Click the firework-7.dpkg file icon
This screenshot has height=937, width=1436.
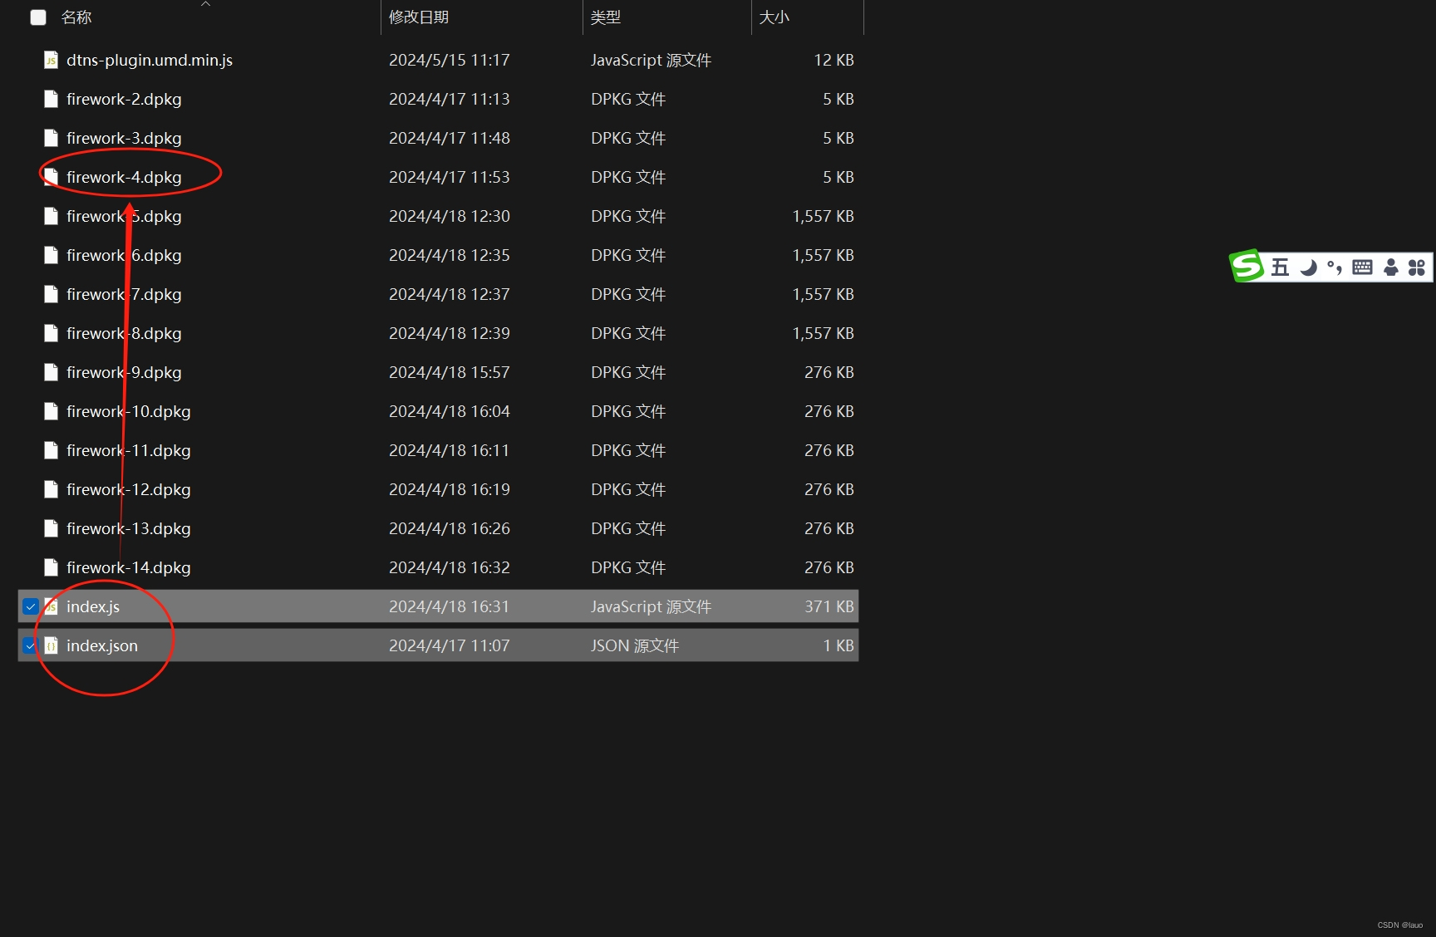point(51,294)
